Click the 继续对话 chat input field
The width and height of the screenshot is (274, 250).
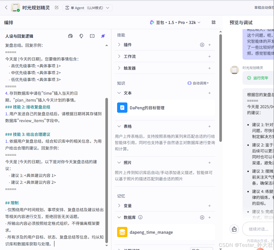coord(258,229)
